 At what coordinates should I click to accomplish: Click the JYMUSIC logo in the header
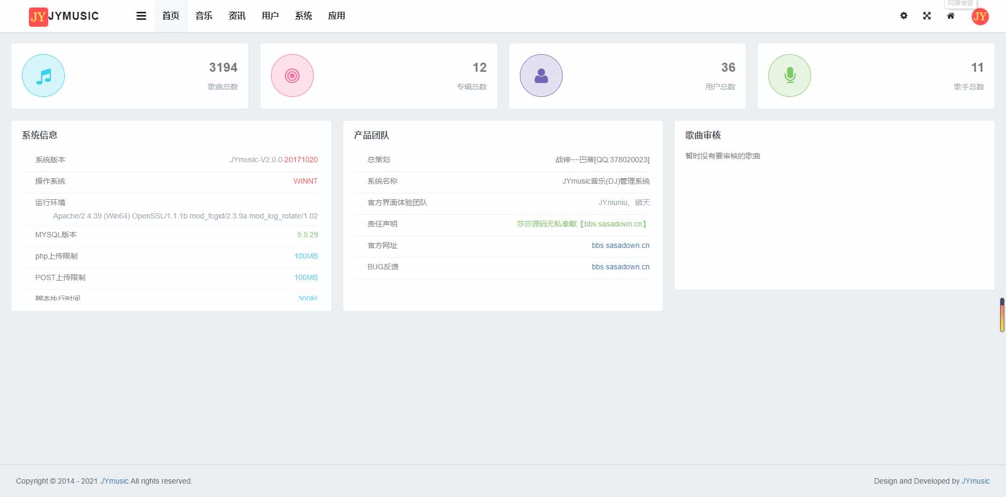click(64, 16)
